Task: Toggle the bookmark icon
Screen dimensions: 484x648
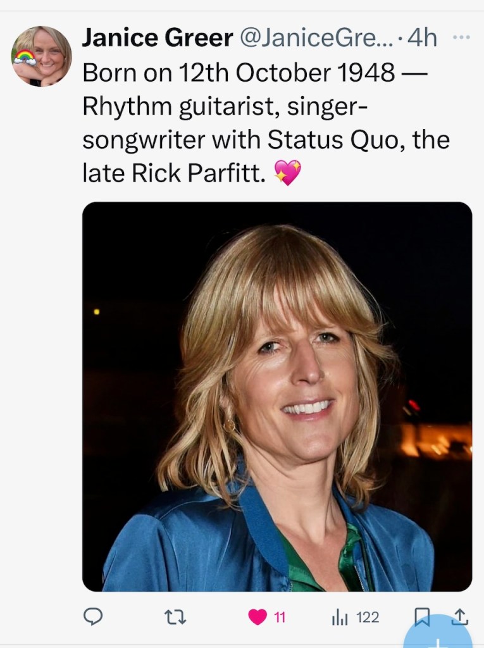Action: 423,616
